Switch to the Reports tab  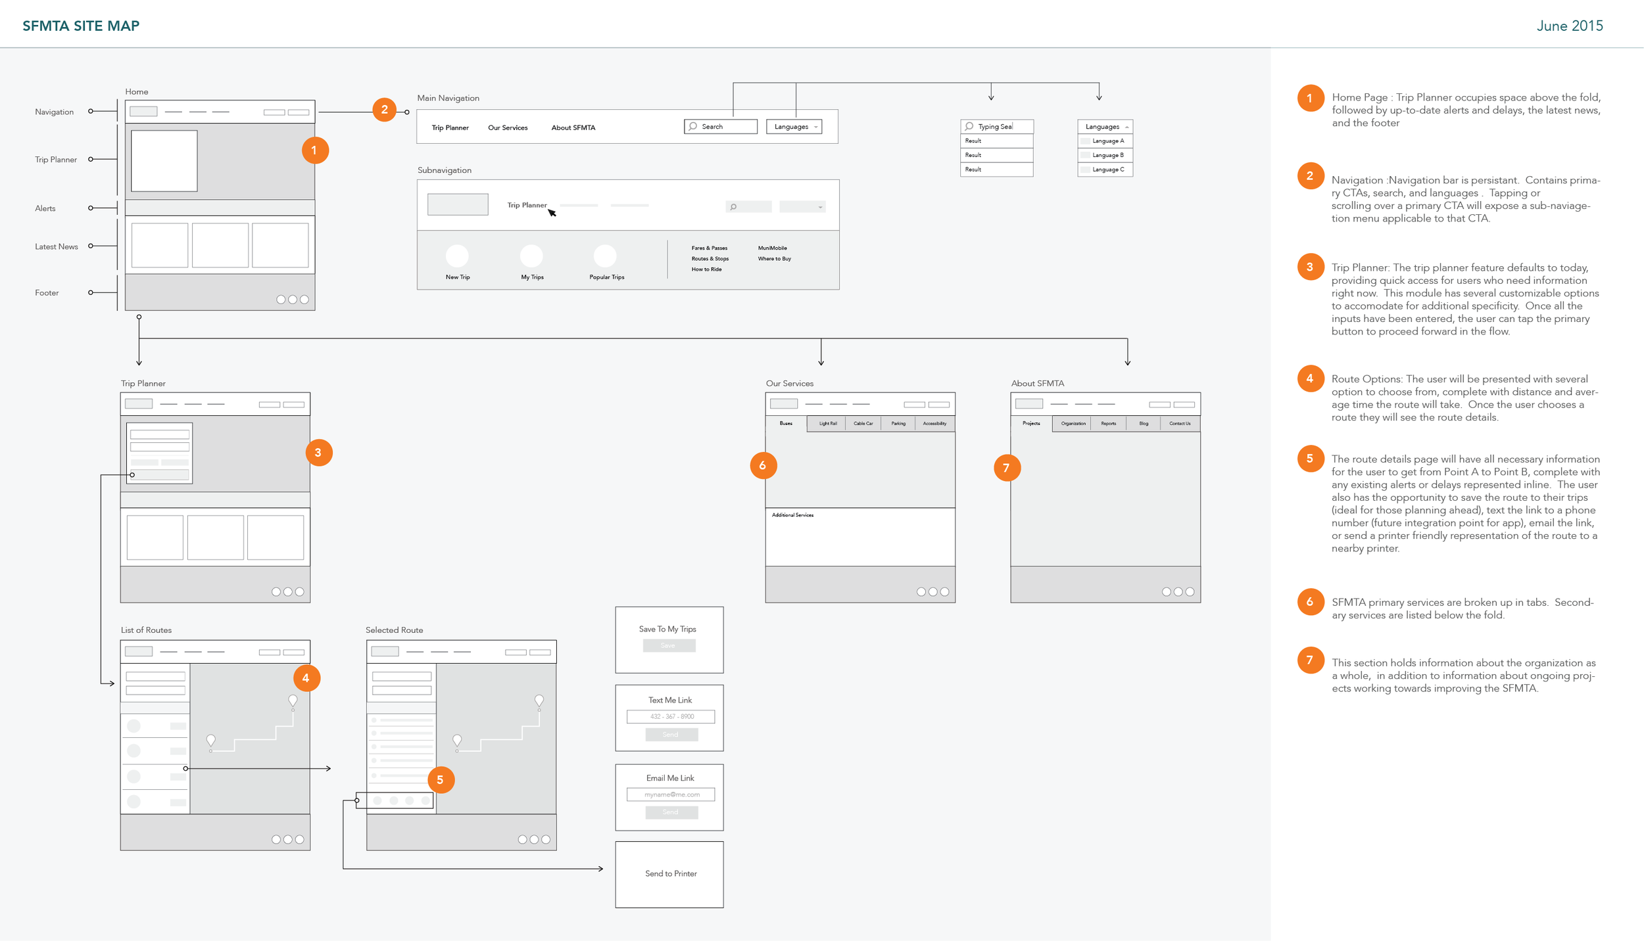pyautogui.click(x=1109, y=424)
